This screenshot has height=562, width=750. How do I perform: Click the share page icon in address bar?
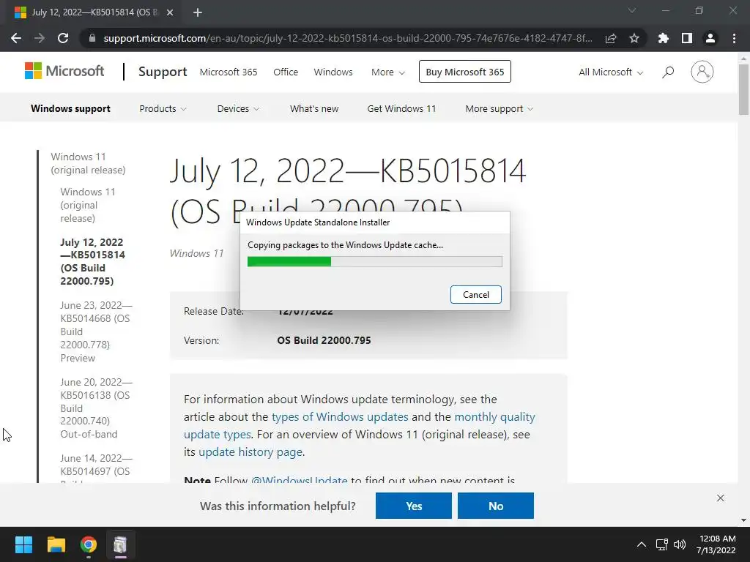(611, 38)
